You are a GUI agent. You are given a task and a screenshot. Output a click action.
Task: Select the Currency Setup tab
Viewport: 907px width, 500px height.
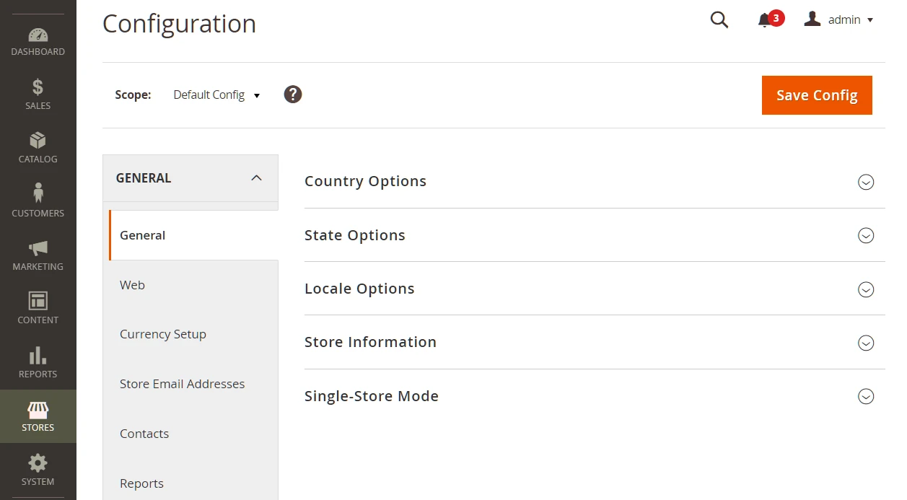[163, 334]
